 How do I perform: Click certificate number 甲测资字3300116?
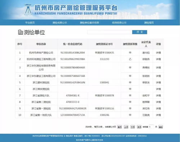pos(104,108)
